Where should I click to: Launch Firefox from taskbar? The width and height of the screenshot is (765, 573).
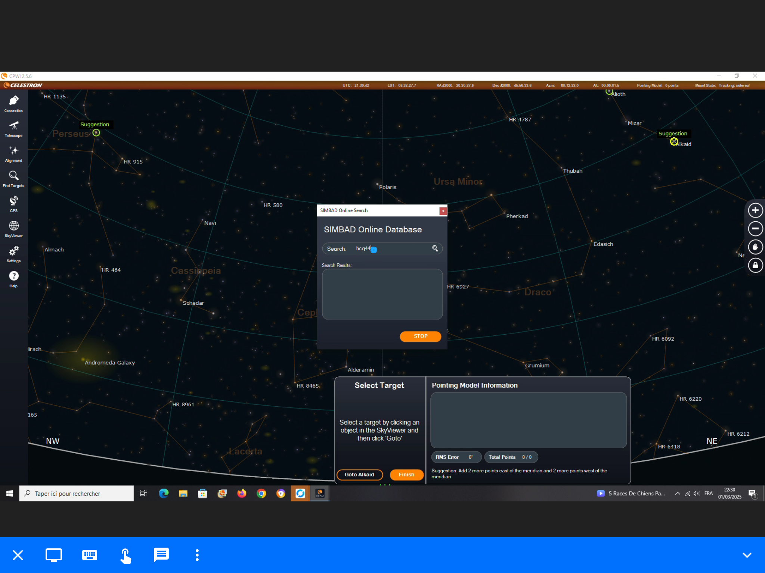tap(242, 494)
